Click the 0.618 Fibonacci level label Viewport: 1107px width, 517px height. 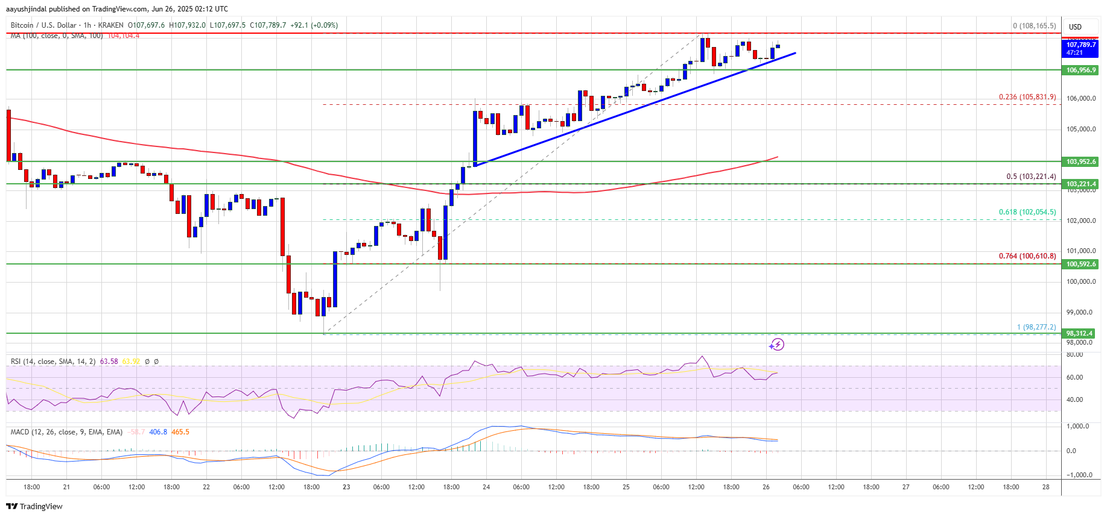click(1027, 212)
